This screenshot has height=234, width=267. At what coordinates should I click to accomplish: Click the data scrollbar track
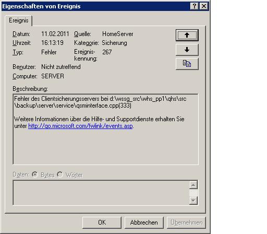coord(193,193)
